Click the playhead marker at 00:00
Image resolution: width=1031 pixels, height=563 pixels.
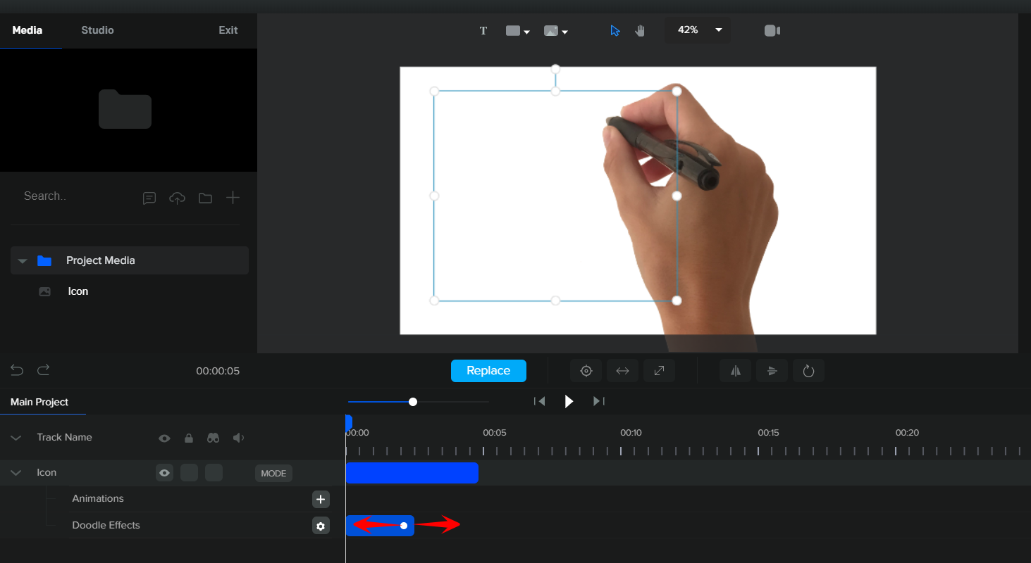tap(348, 423)
